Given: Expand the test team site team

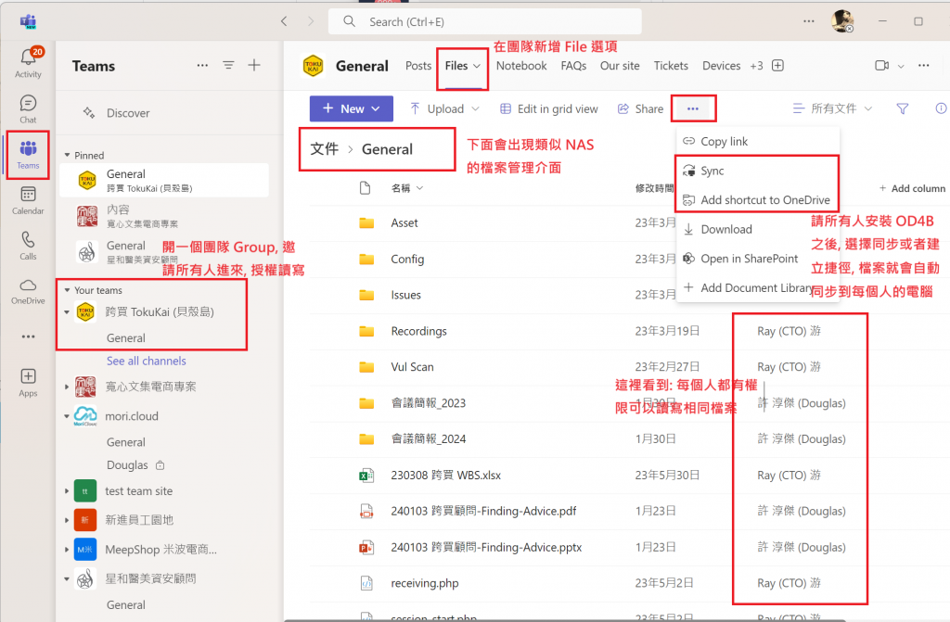Looking at the screenshot, I should 67,491.
